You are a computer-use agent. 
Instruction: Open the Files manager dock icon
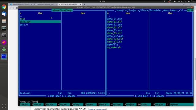(4, 21)
